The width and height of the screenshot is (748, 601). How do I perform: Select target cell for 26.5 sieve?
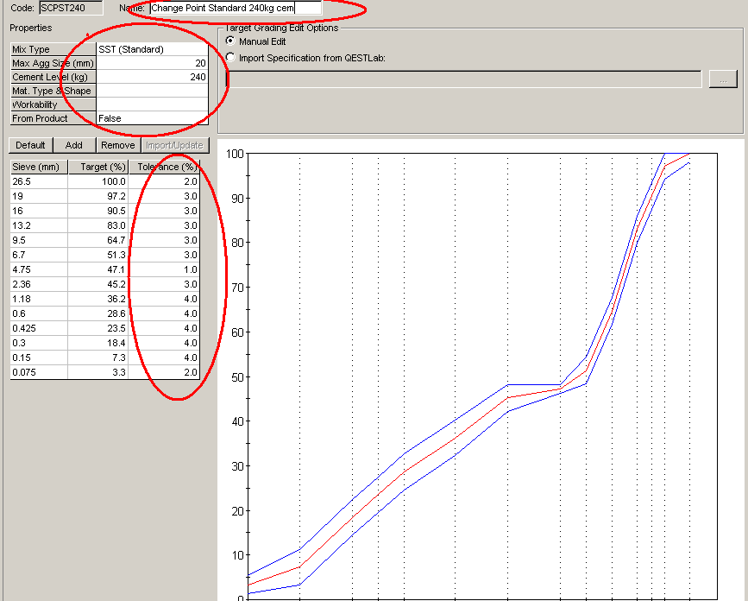[x=97, y=181]
